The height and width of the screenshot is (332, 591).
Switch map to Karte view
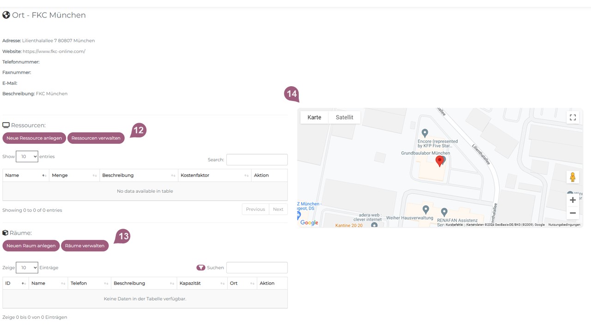tap(314, 118)
